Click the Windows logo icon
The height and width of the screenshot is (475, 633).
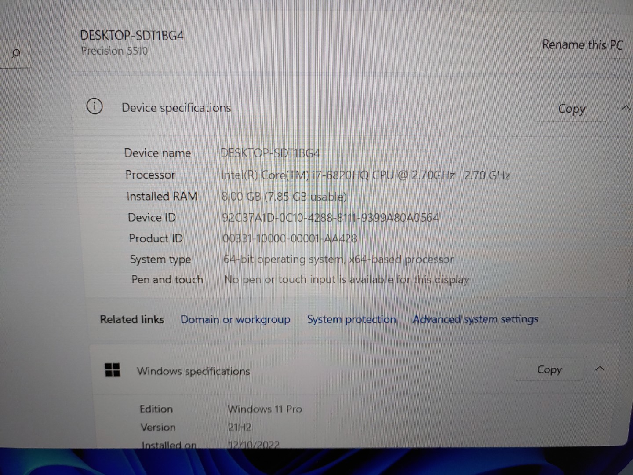pos(113,370)
